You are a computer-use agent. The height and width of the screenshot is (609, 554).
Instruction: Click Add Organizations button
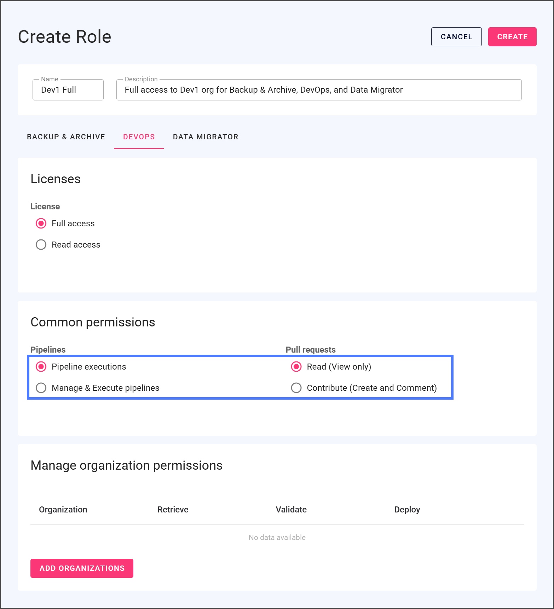(x=82, y=568)
